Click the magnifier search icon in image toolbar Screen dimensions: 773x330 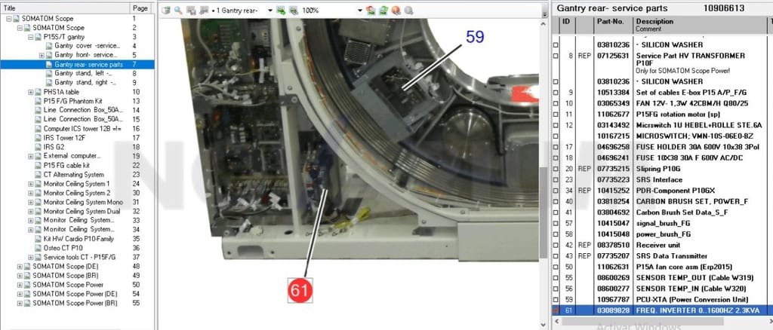pyautogui.click(x=178, y=11)
